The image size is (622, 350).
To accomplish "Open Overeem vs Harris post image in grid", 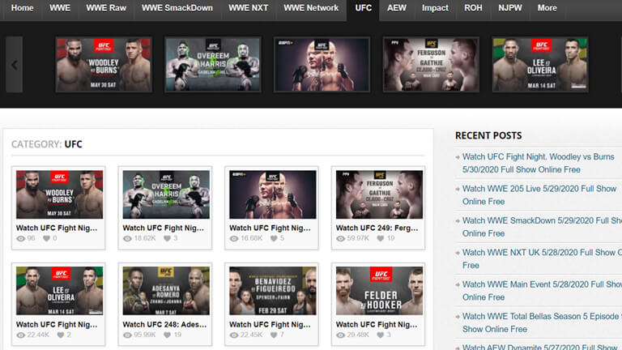I will (x=166, y=194).
